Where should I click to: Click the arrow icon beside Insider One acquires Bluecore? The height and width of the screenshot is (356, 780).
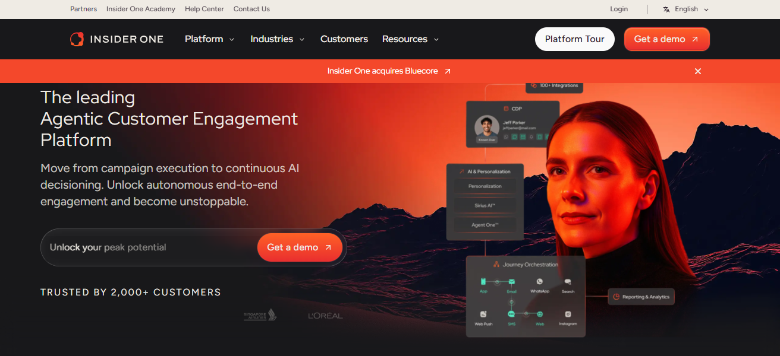pyautogui.click(x=448, y=71)
